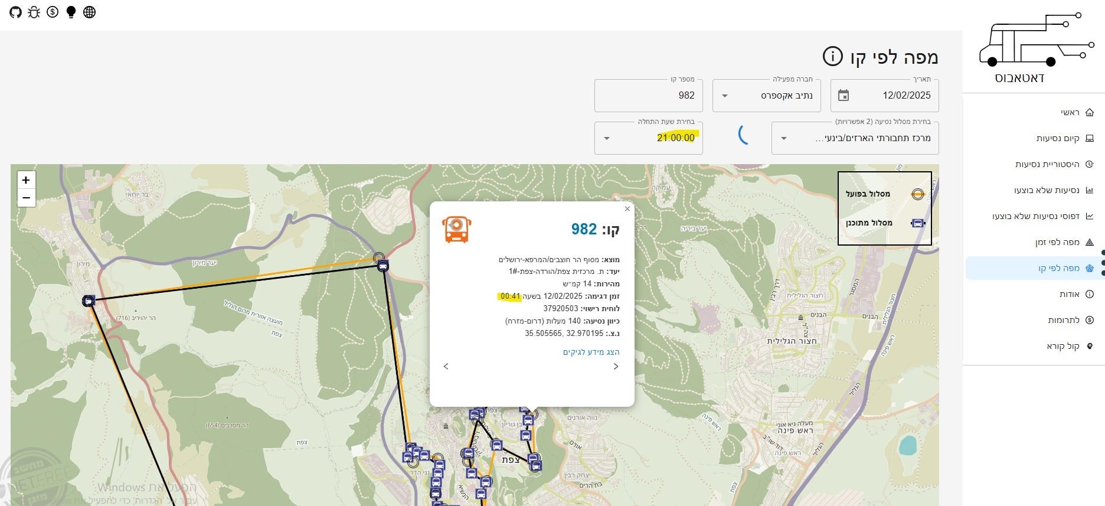Image resolution: width=1105 pixels, height=506 pixels.
Task: Open the GitHub icon link
Action: (x=15, y=12)
